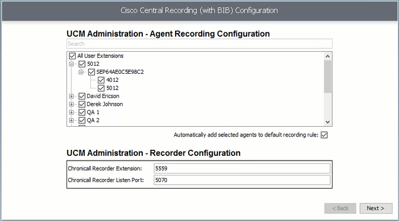Image resolution: width=399 pixels, height=221 pixels.
Task: Expand the Derek Johnson tree node
Action: pyautogui.click(x=71, y=104)
